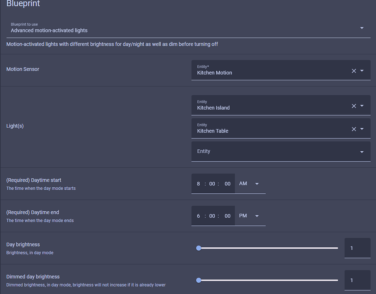Click the Daytime end seconds field
This screenshot has height=294, width=376.
[x=228, y=216]
